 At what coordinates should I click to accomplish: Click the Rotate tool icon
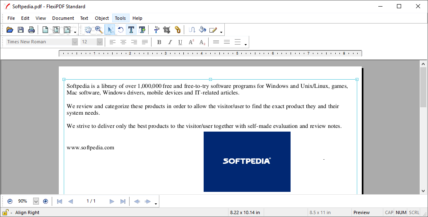pos(120,30)
